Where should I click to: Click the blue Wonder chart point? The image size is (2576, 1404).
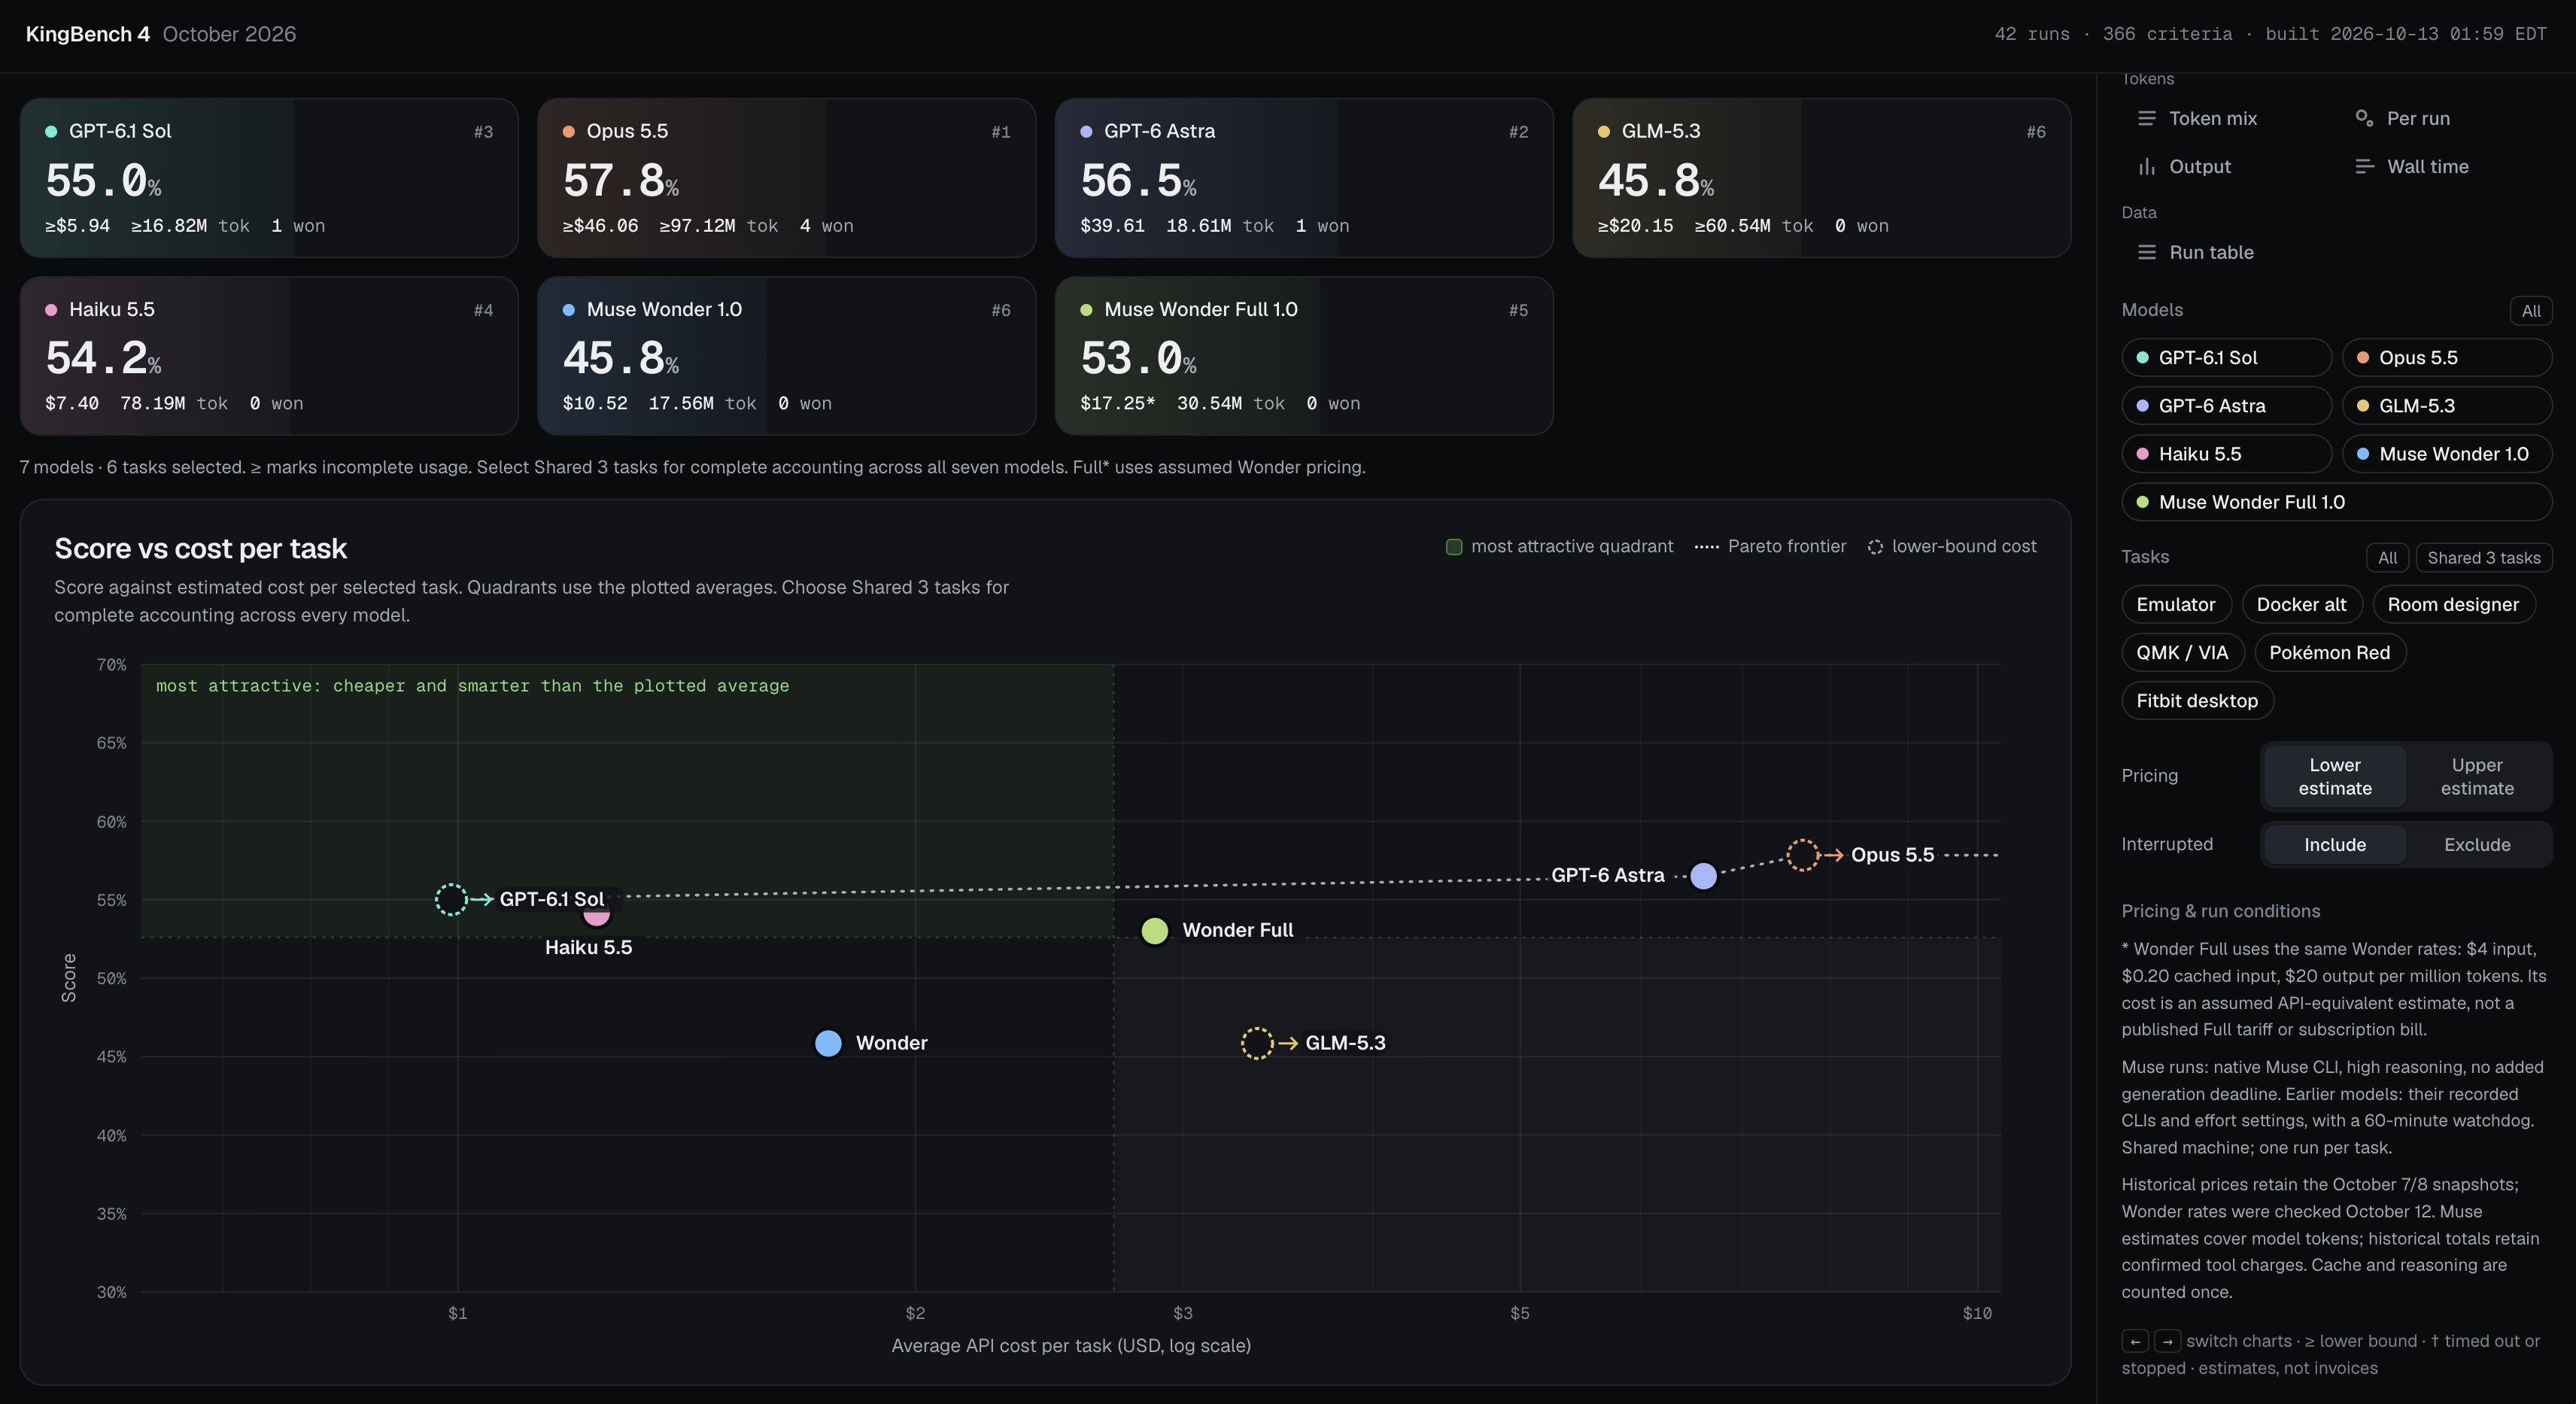pos(828,1043)
